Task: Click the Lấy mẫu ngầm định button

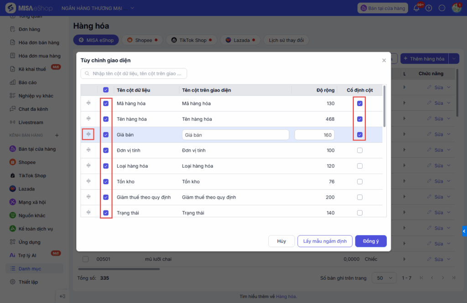Action: (x=325, y=241)
